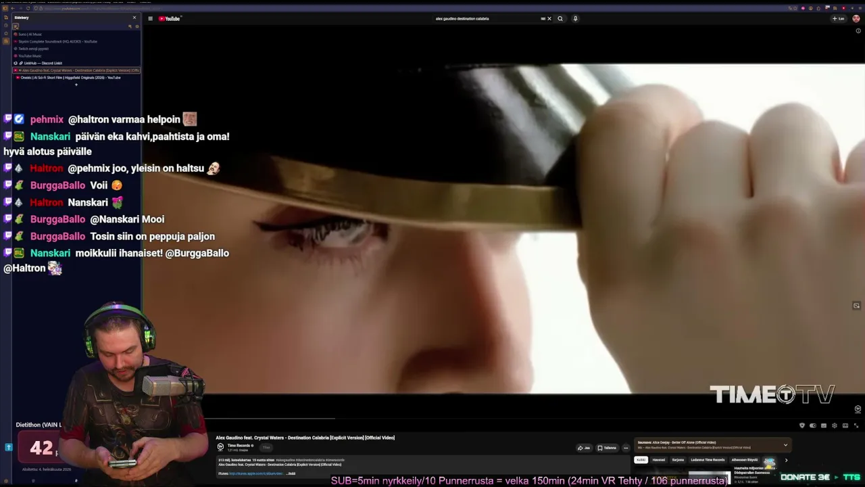This screenshot has height=487, width=865.
Task: Select the Lataanue Time Records filter chip
Action: (x=708, y=460)
